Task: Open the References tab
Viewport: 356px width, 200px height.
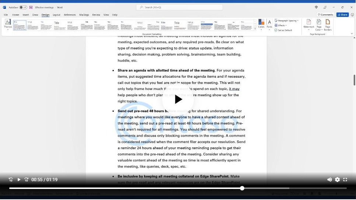Action: coord(70,15)
